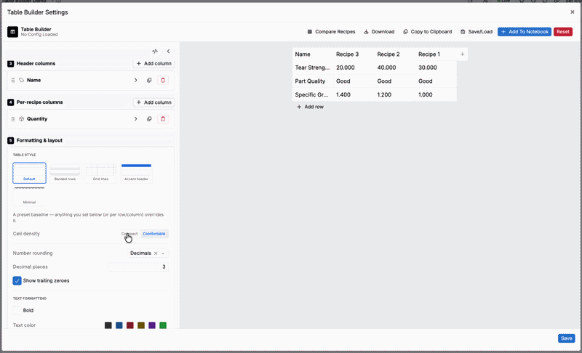Click the Formatting & layout section heading
The image size is (582, 353).
click(39, 140)
